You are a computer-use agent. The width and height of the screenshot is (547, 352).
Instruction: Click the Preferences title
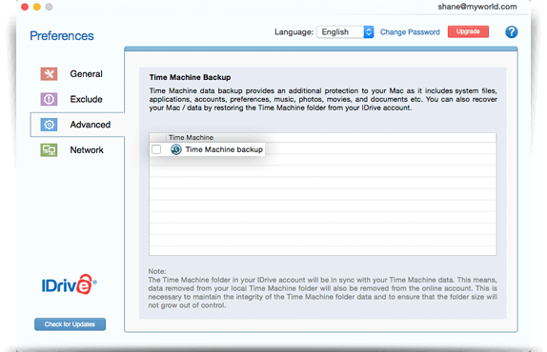click(62, 36)
